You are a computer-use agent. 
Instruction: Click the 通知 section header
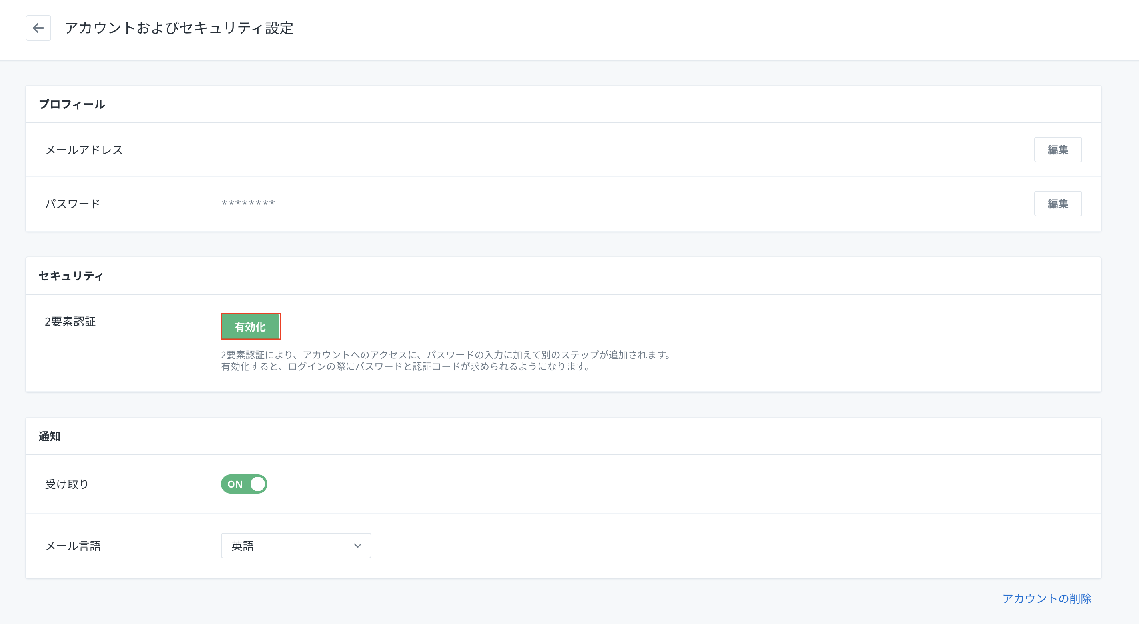(50, 436)
